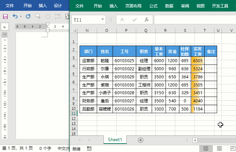Screen dimensions: 236x152
Task: Switch to Page Layout view in Excel
Action: click(219, 149)
